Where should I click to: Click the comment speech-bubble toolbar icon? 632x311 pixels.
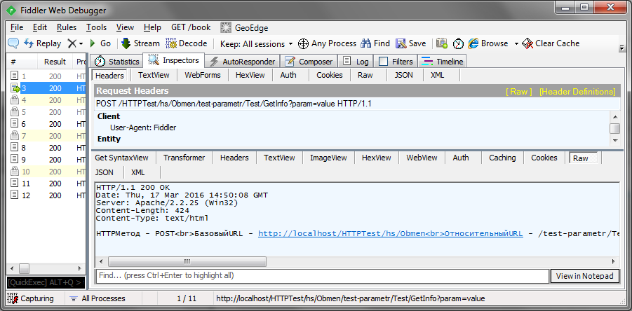(x=13, y=43)
